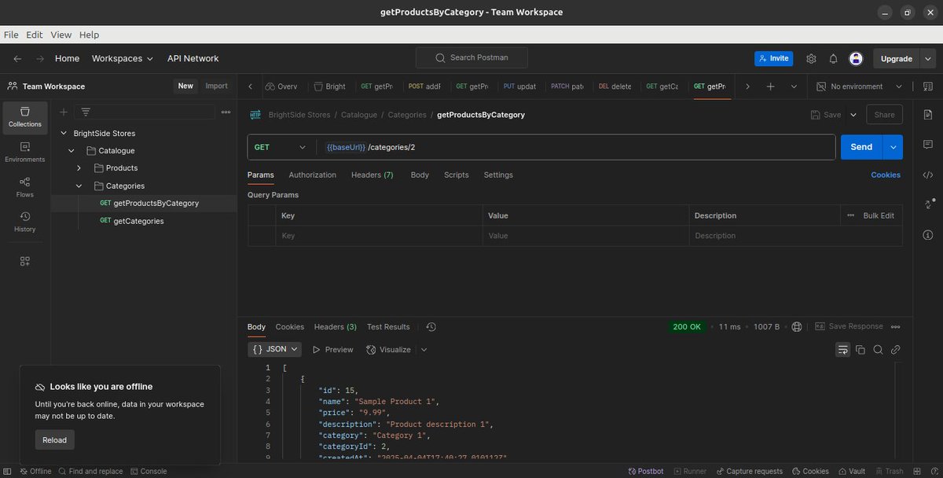The height and width of the screenshot is (478, 943).
Task: Click the Bulk Edit link
Action: click(x=879, y=215)
